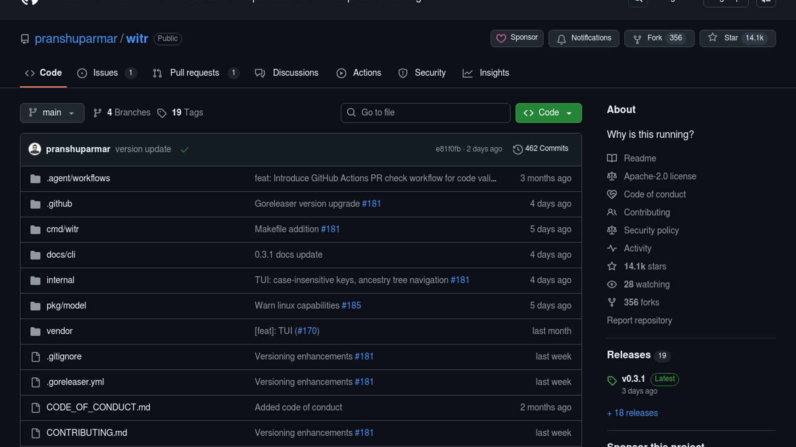Click the Notifications bell icon
The image size is (796, 447).
pyautogui.click(x=561, y=39)
